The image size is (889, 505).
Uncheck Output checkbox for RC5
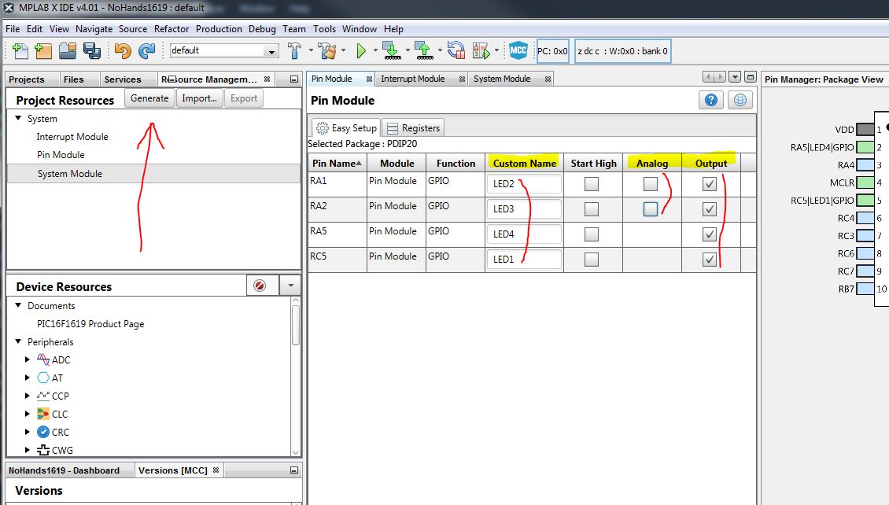(x=710, y=260)
